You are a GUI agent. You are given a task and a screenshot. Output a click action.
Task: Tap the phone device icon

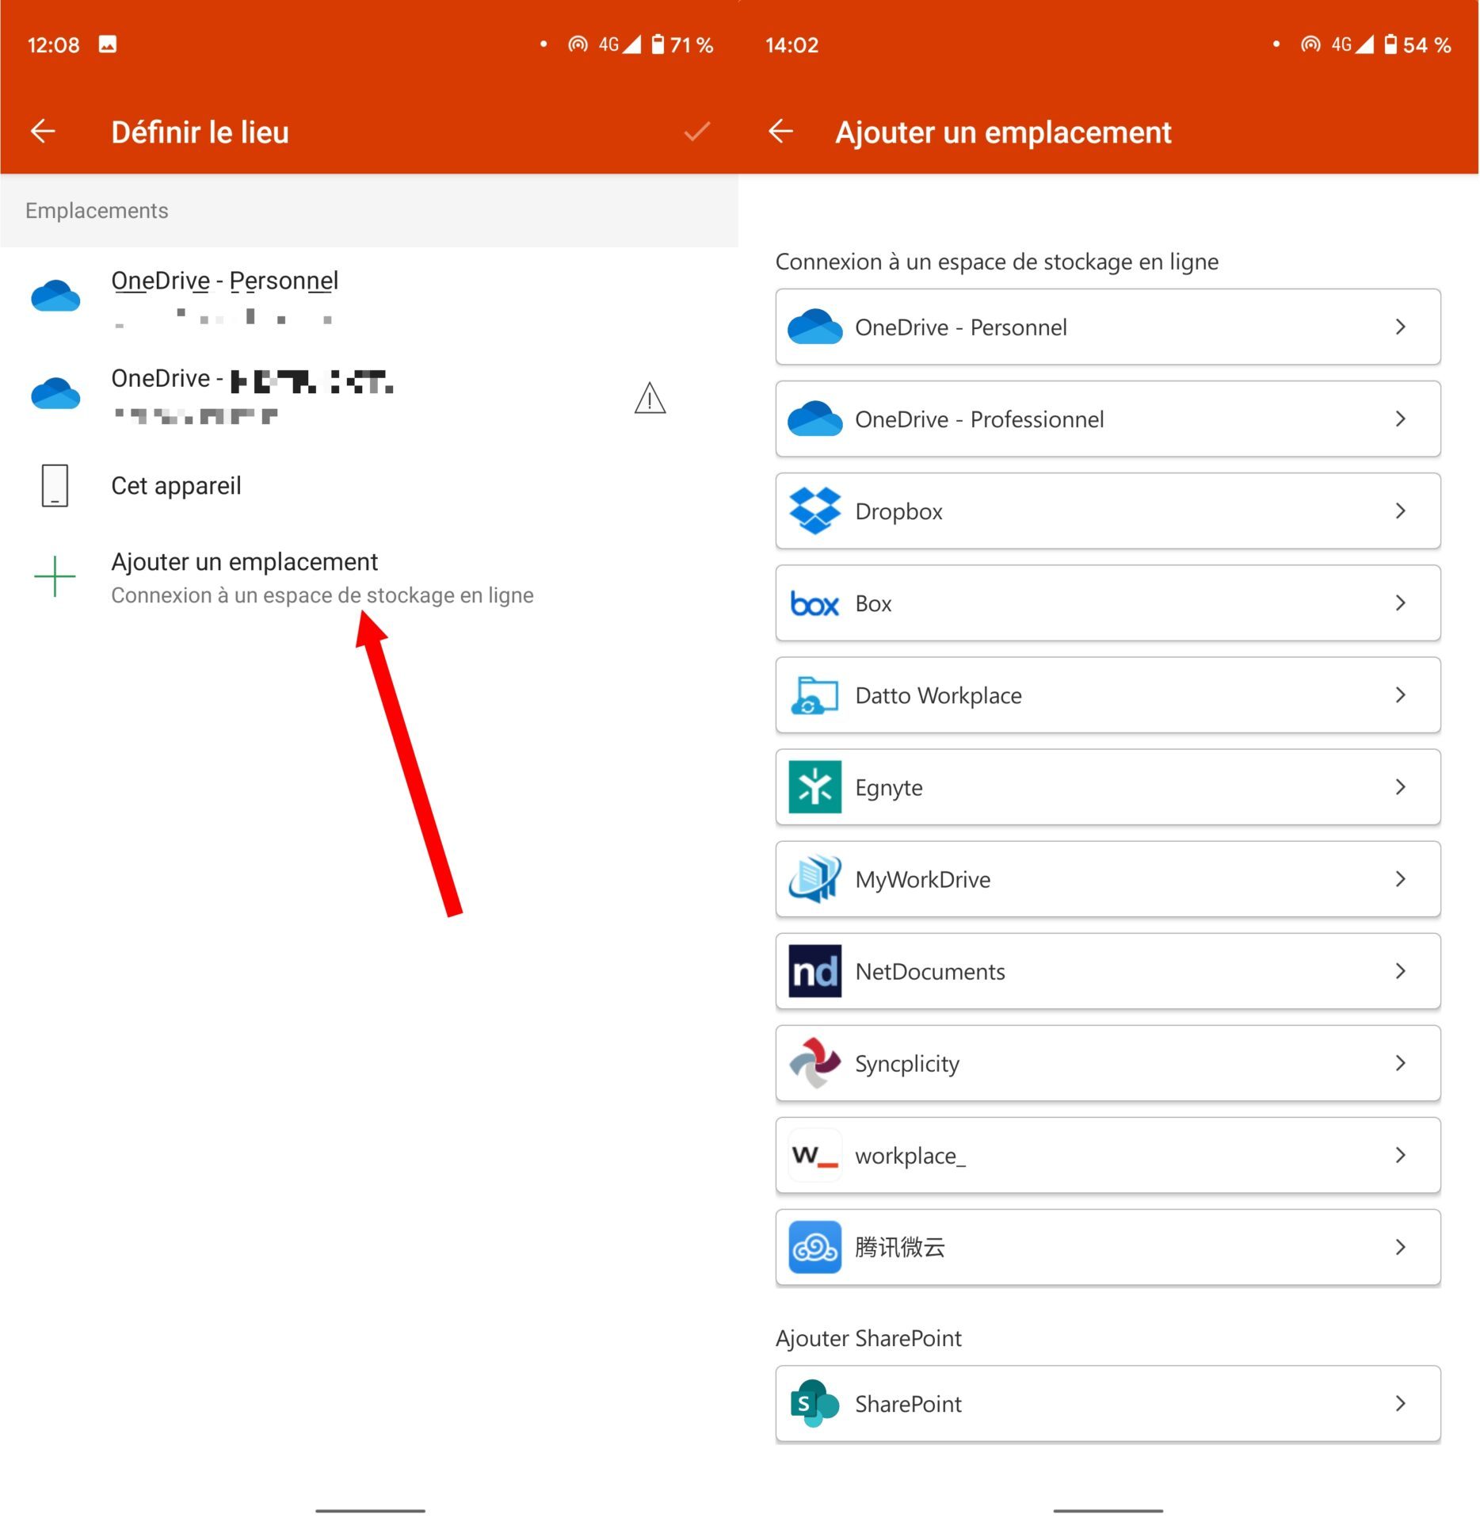click(55, 485)
